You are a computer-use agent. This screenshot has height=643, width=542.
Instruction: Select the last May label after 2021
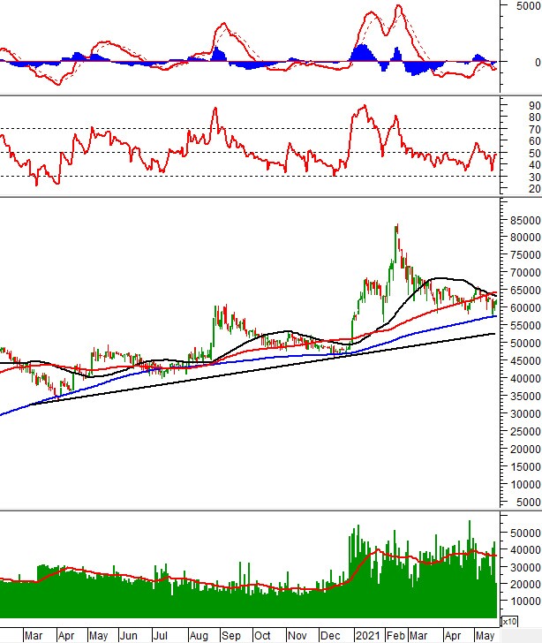pyautogui.click(x=485, y=636)
